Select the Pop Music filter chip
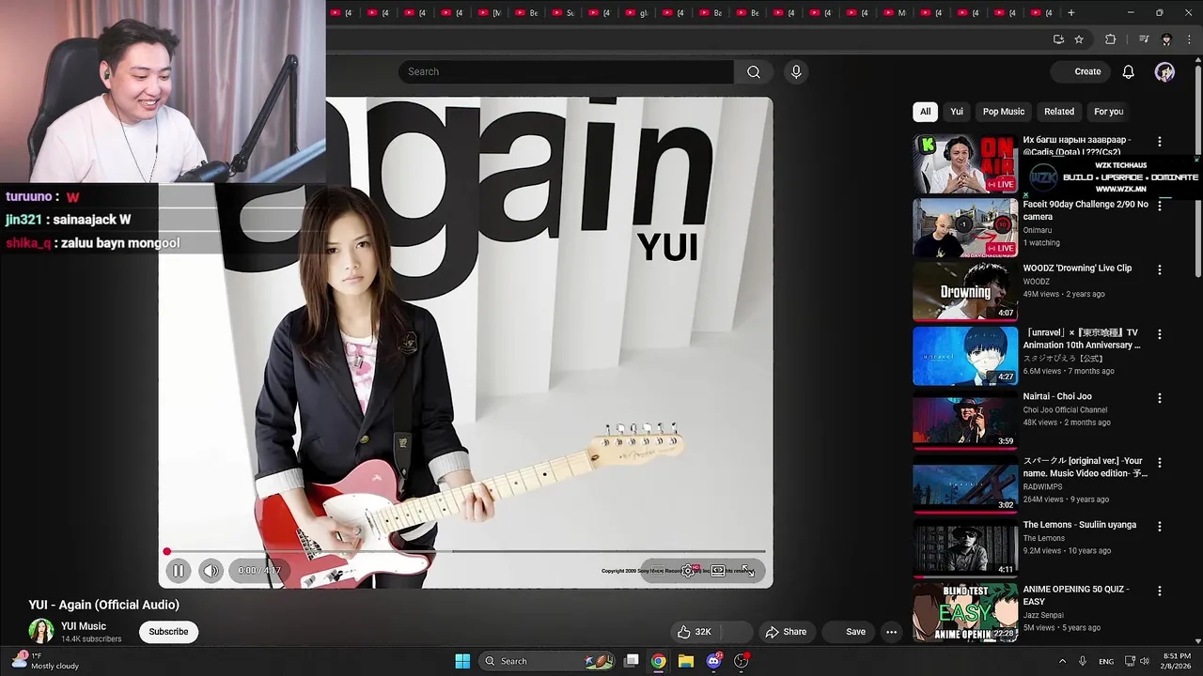The image size is (1203, 676). tap(1004, 112)
